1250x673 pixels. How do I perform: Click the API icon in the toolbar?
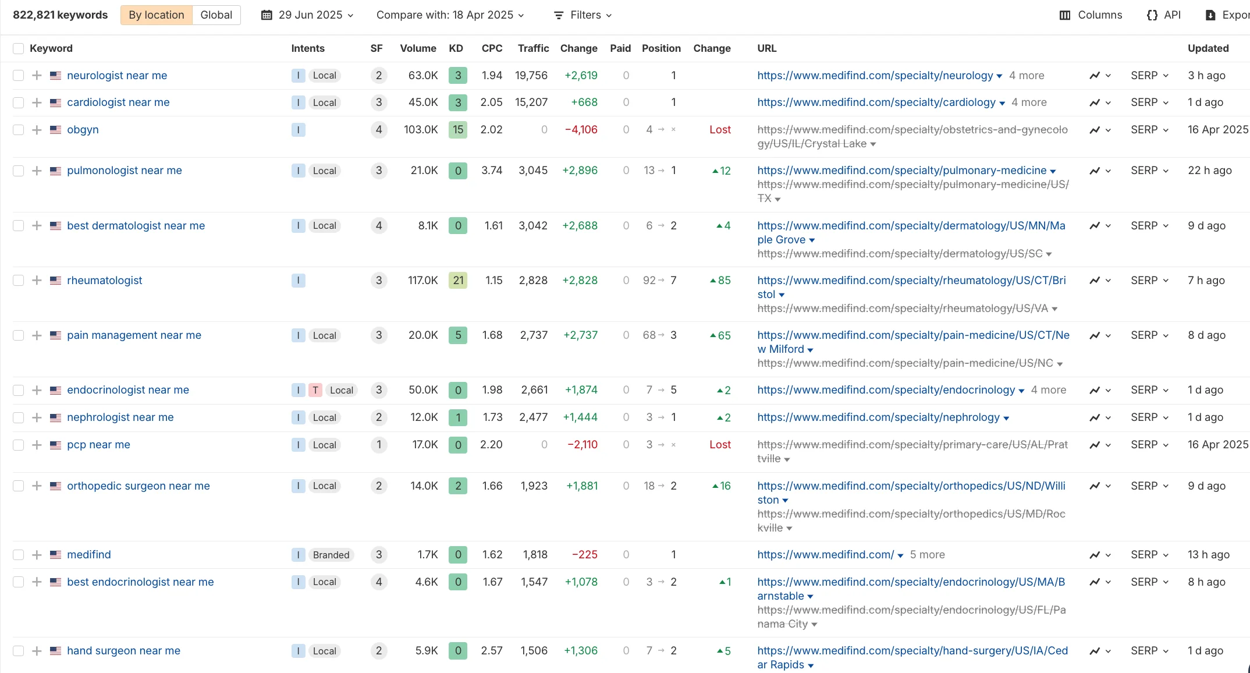[x=1152, y=15]
